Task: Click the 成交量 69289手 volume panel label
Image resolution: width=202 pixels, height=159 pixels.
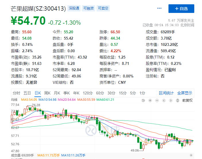Action: pos(22,155)
